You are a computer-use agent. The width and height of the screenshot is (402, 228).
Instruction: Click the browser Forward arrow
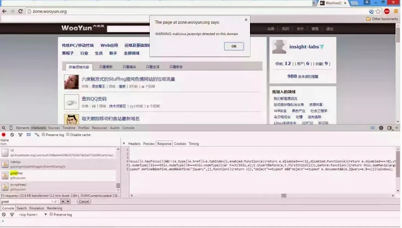pos(12,11)
